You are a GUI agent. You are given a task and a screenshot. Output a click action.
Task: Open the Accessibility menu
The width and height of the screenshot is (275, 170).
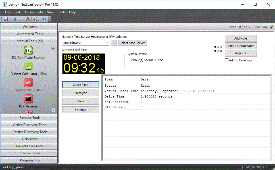click(x=34, y=12)
